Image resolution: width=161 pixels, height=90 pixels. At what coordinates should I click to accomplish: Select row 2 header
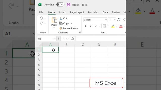pyautogui.click(x=39, y=55)
